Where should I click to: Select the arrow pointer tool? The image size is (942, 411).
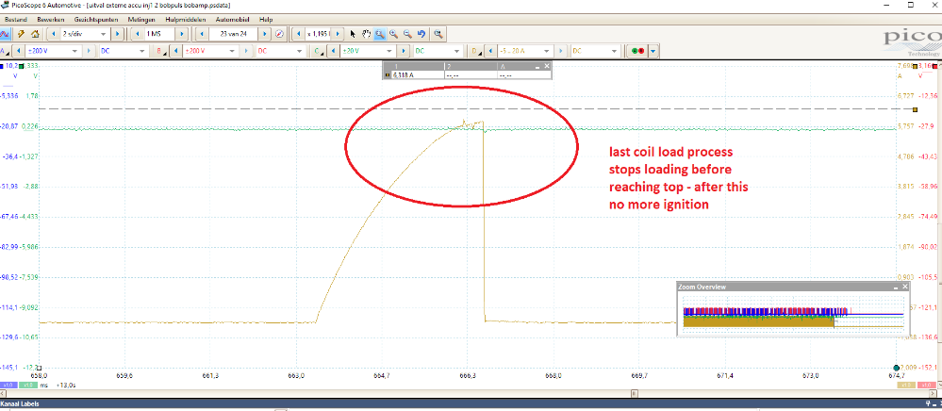(353, 34)
